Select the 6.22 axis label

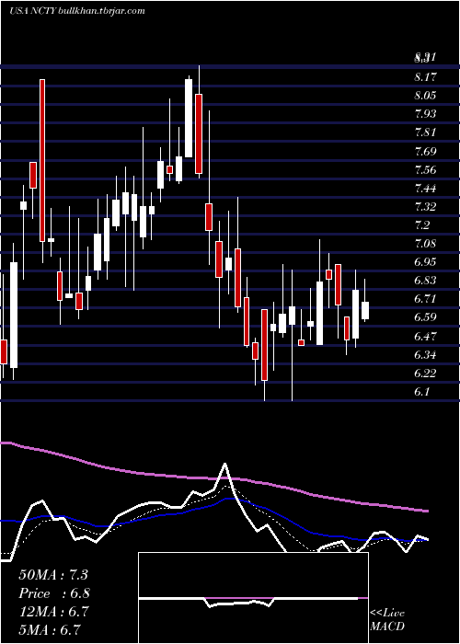coord(425,374)
